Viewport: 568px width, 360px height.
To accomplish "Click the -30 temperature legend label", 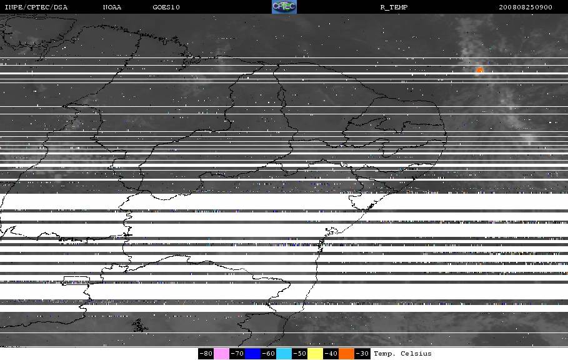I will coord(362,354).
